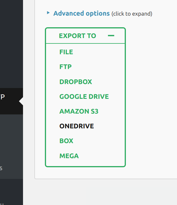Toggle the EXPORT TO dropdown header
Screen dimensions: 177x205
point(78,36)
